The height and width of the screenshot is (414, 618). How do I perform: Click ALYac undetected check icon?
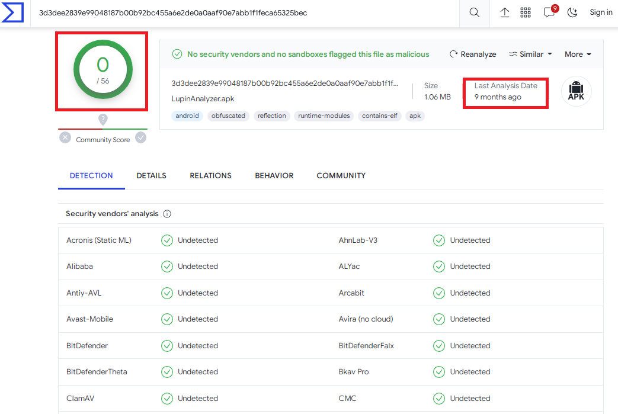coord(439,267)
